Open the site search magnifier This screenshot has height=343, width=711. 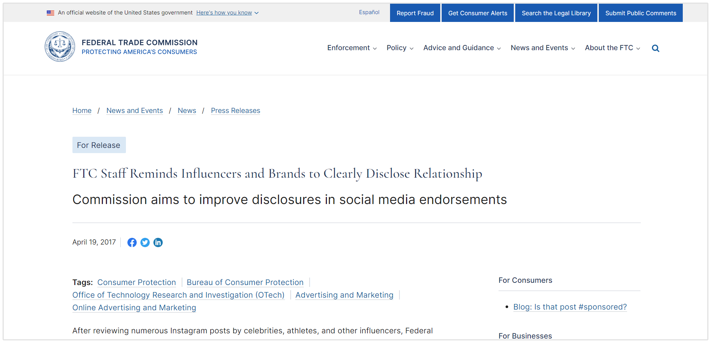click(655, 48)
